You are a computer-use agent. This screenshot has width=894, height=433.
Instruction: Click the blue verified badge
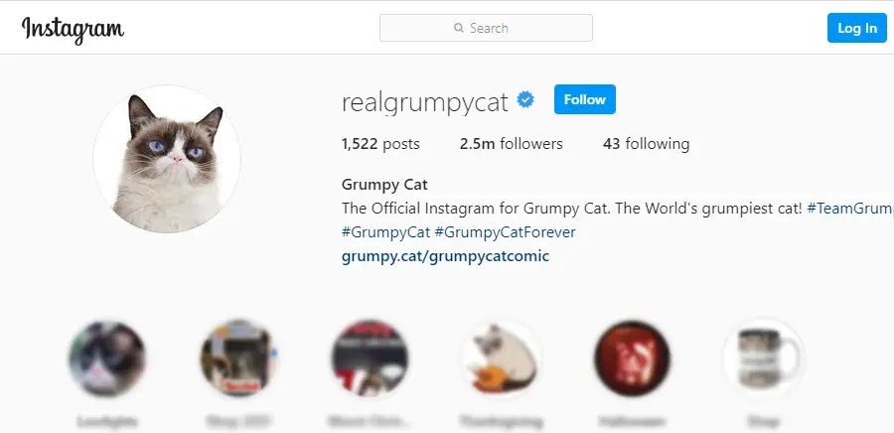coord(525,100)
